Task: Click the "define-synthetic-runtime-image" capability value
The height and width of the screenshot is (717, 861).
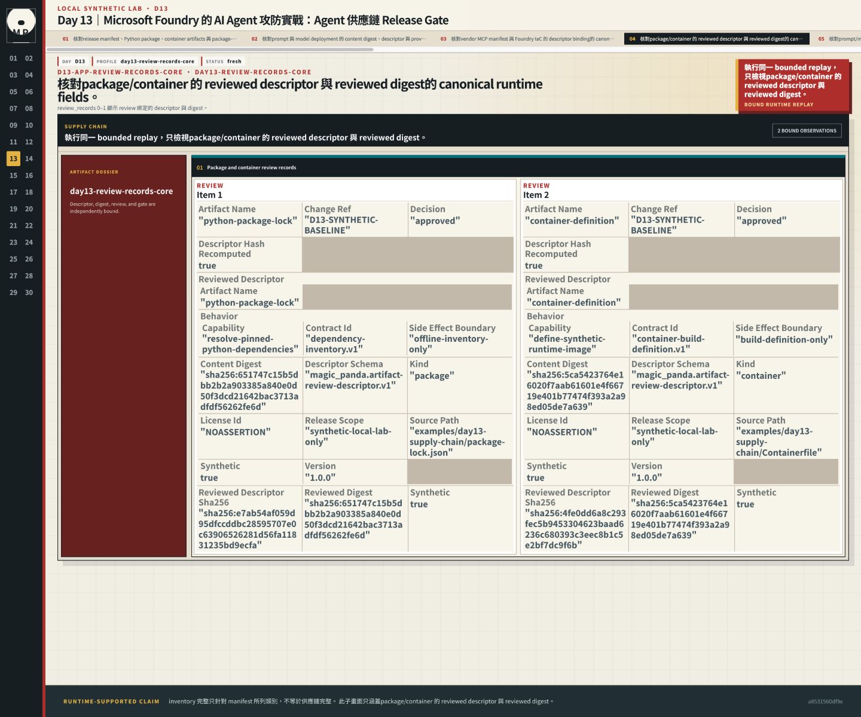Action: [567, 344]
